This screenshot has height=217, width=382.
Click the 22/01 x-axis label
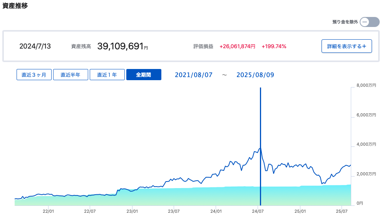point(48,211)
